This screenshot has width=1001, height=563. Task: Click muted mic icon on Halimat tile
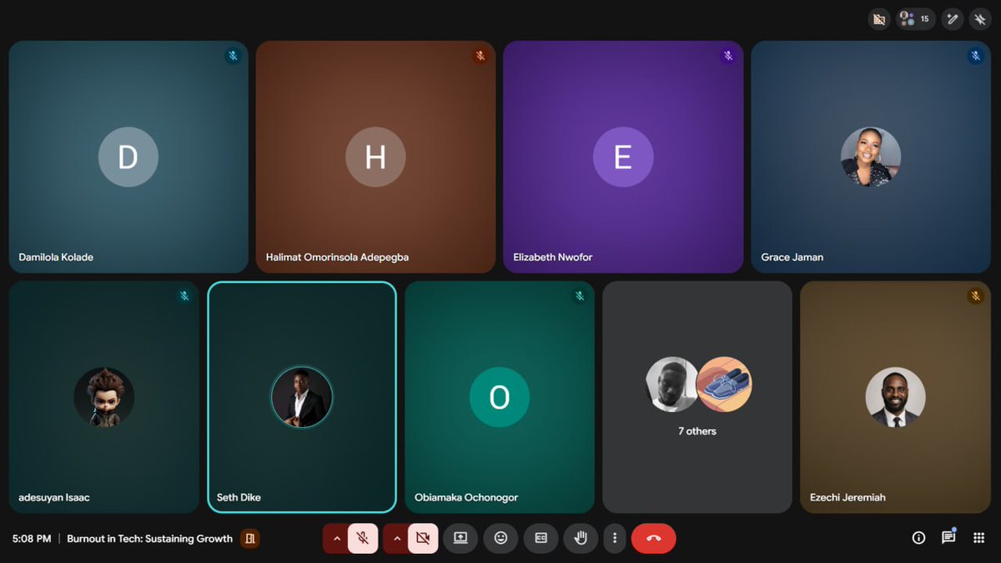(x=480, y=57)
